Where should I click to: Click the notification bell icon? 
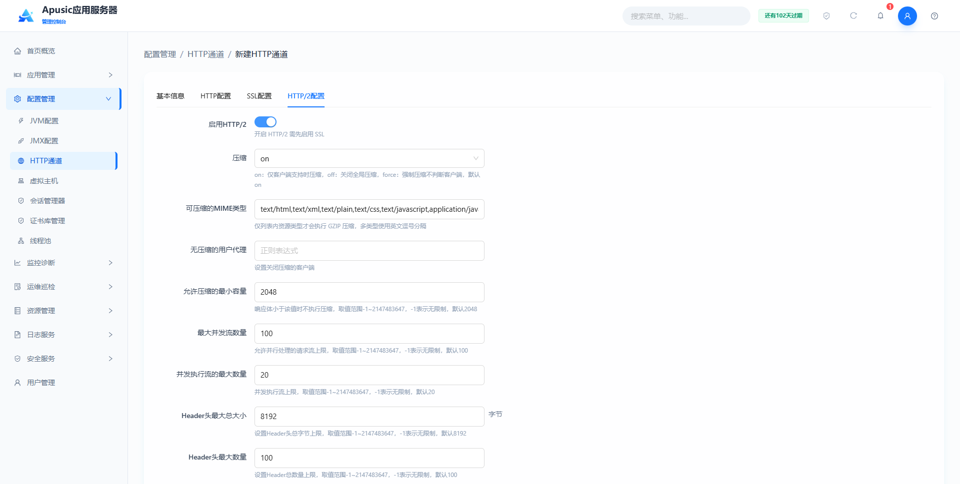[x=880, y=16]
